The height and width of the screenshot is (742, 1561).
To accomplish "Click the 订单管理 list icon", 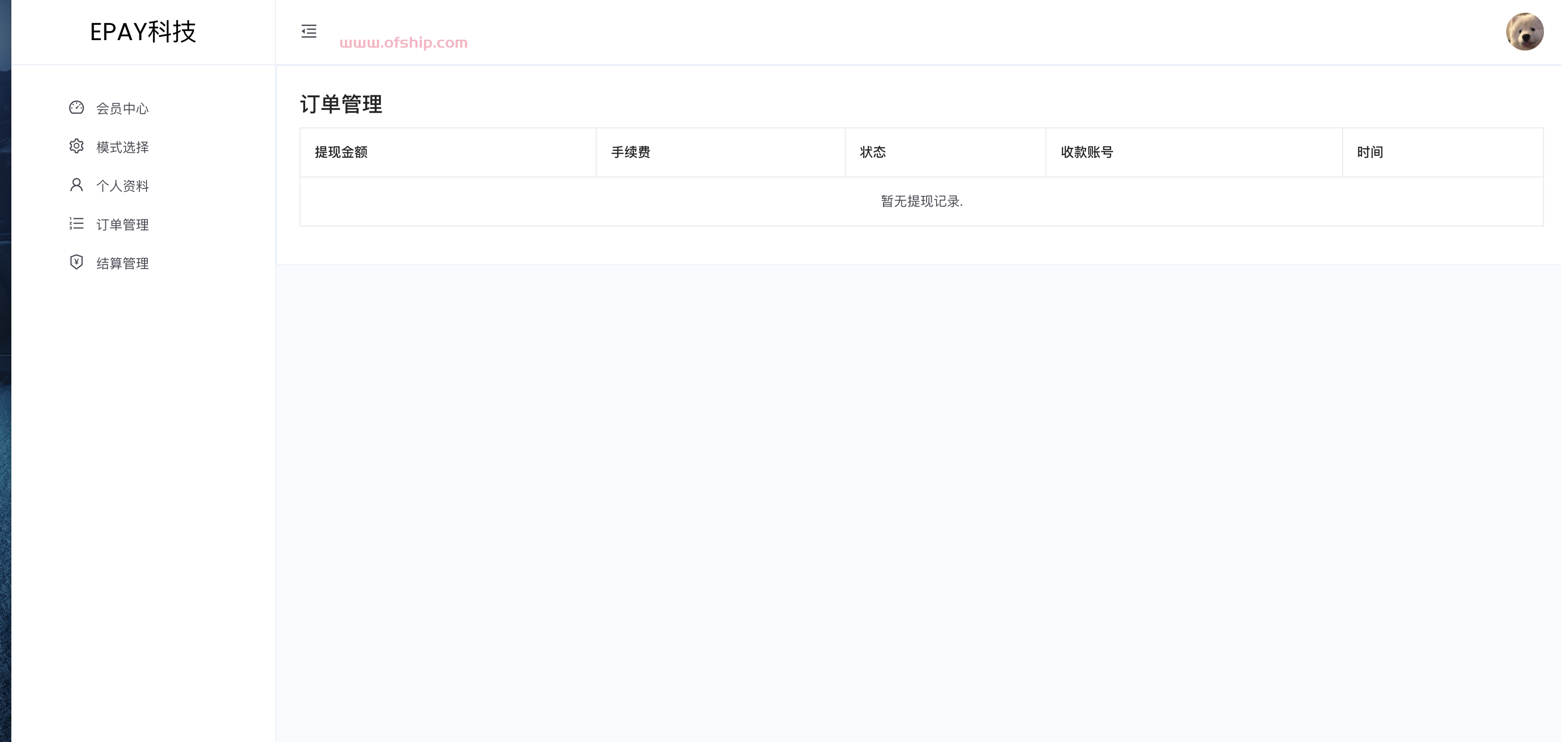I will pyautogui.click(x=77, y=224).
